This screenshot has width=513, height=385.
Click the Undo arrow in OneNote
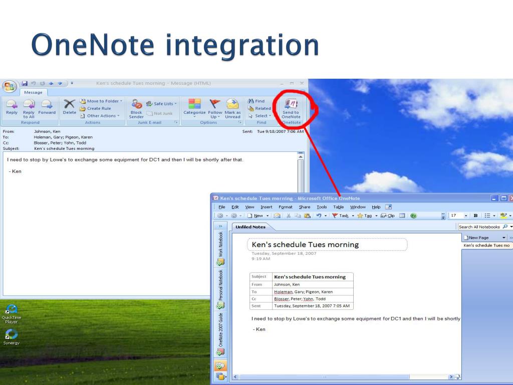point(319,216)
